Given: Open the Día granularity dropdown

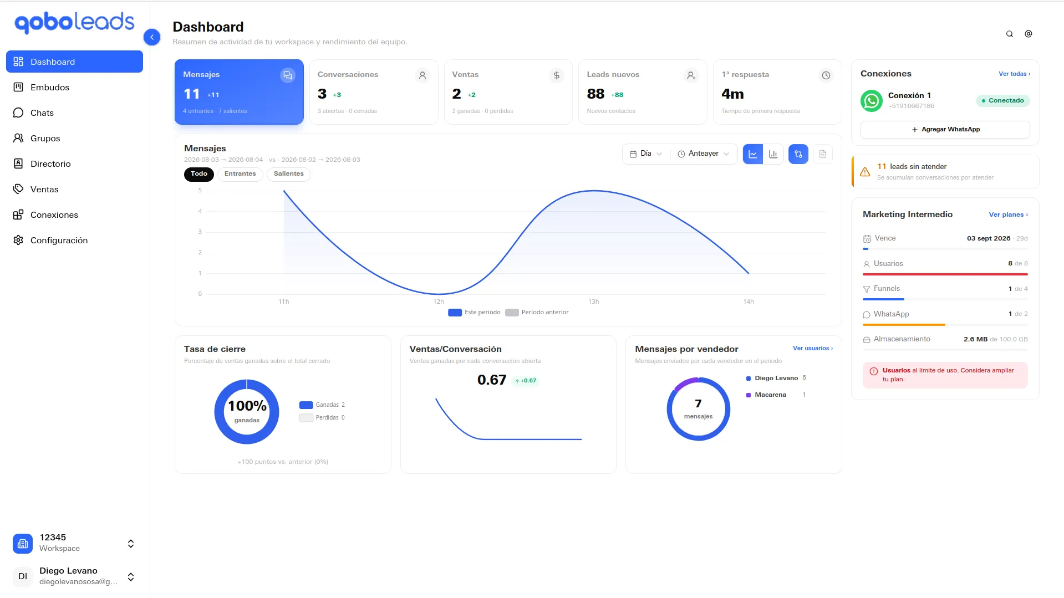Looking at the screenshot, I should click(x=646, y=154).
